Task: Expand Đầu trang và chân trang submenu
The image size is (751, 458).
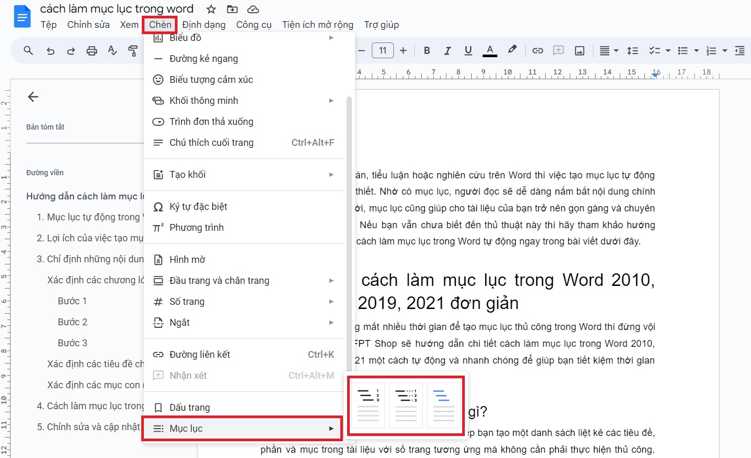Action: pyautogui.click(x=244, y=281)
